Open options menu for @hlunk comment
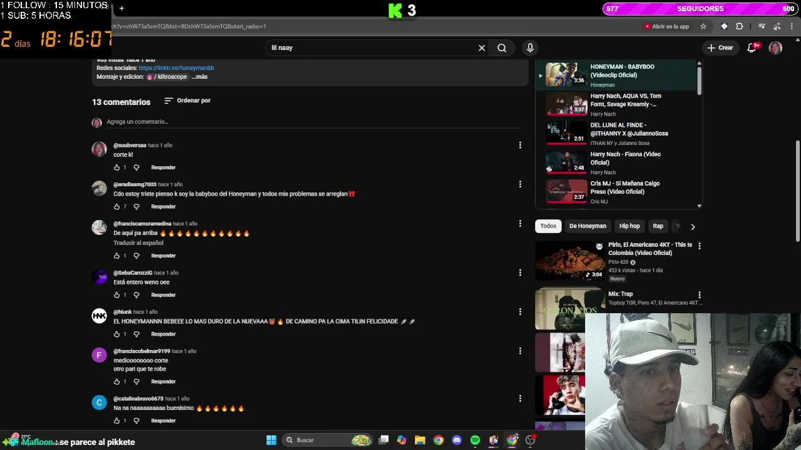The width and height of the screenshot is (801, 450). click(x=520, y=312)
